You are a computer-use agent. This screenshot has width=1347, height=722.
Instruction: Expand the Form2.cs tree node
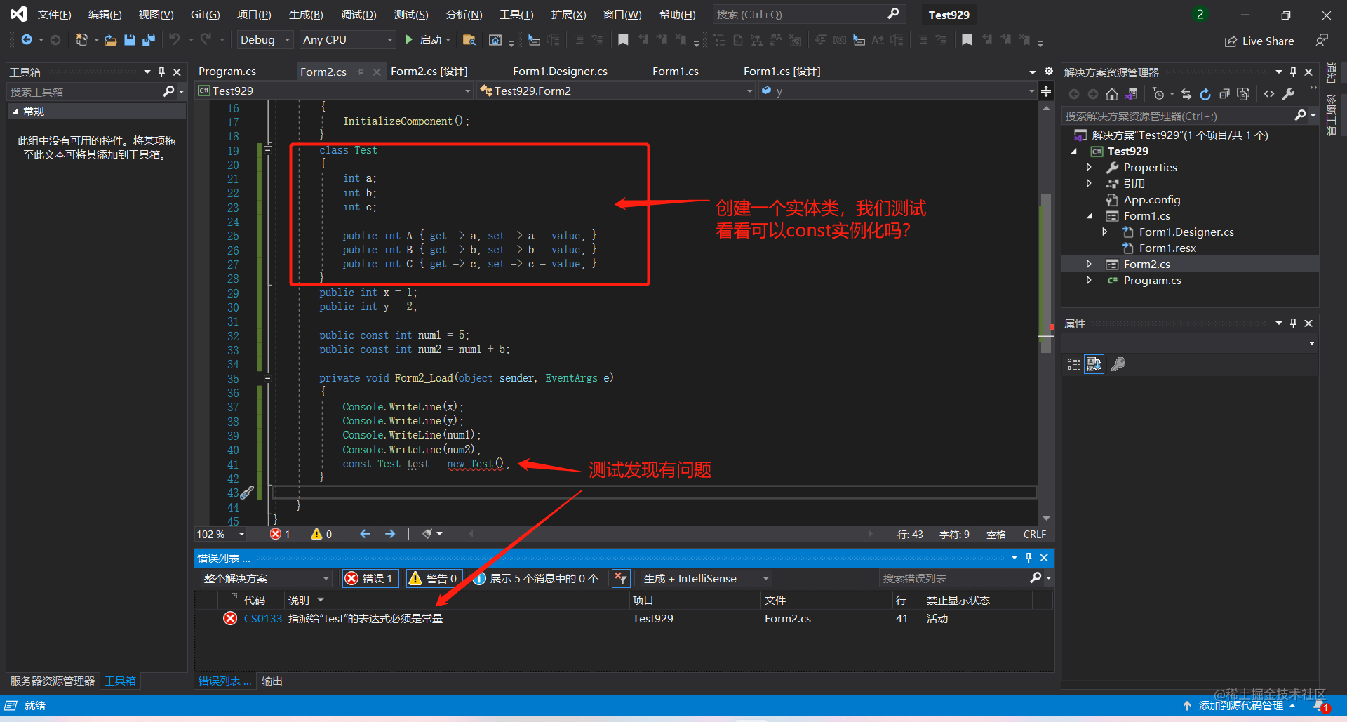pyautogui.click(x=1089, y=264)
